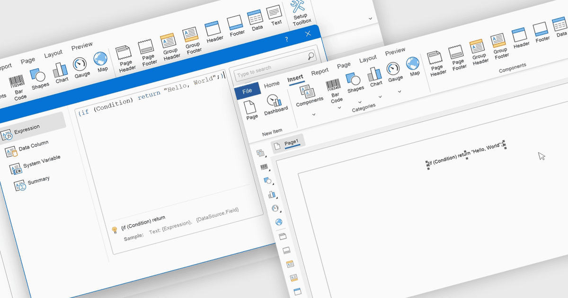Open the dialog's help question mark

pyautogui.click(x=286, y=40)
